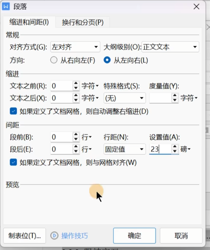The height and width of the screenshot is (250, 210).
Task: Select the 从左向右(L) radio button
Action: 107,60
